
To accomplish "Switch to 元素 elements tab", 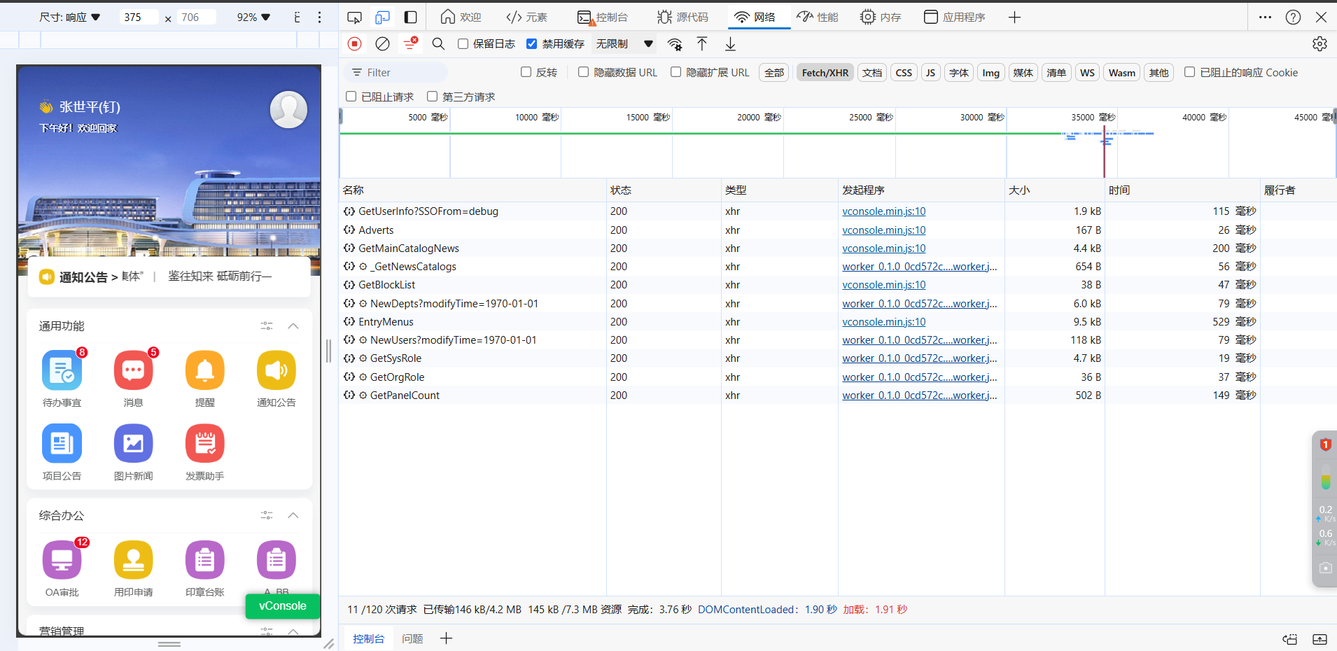I will pyautogui.click(x=527, y=17).
